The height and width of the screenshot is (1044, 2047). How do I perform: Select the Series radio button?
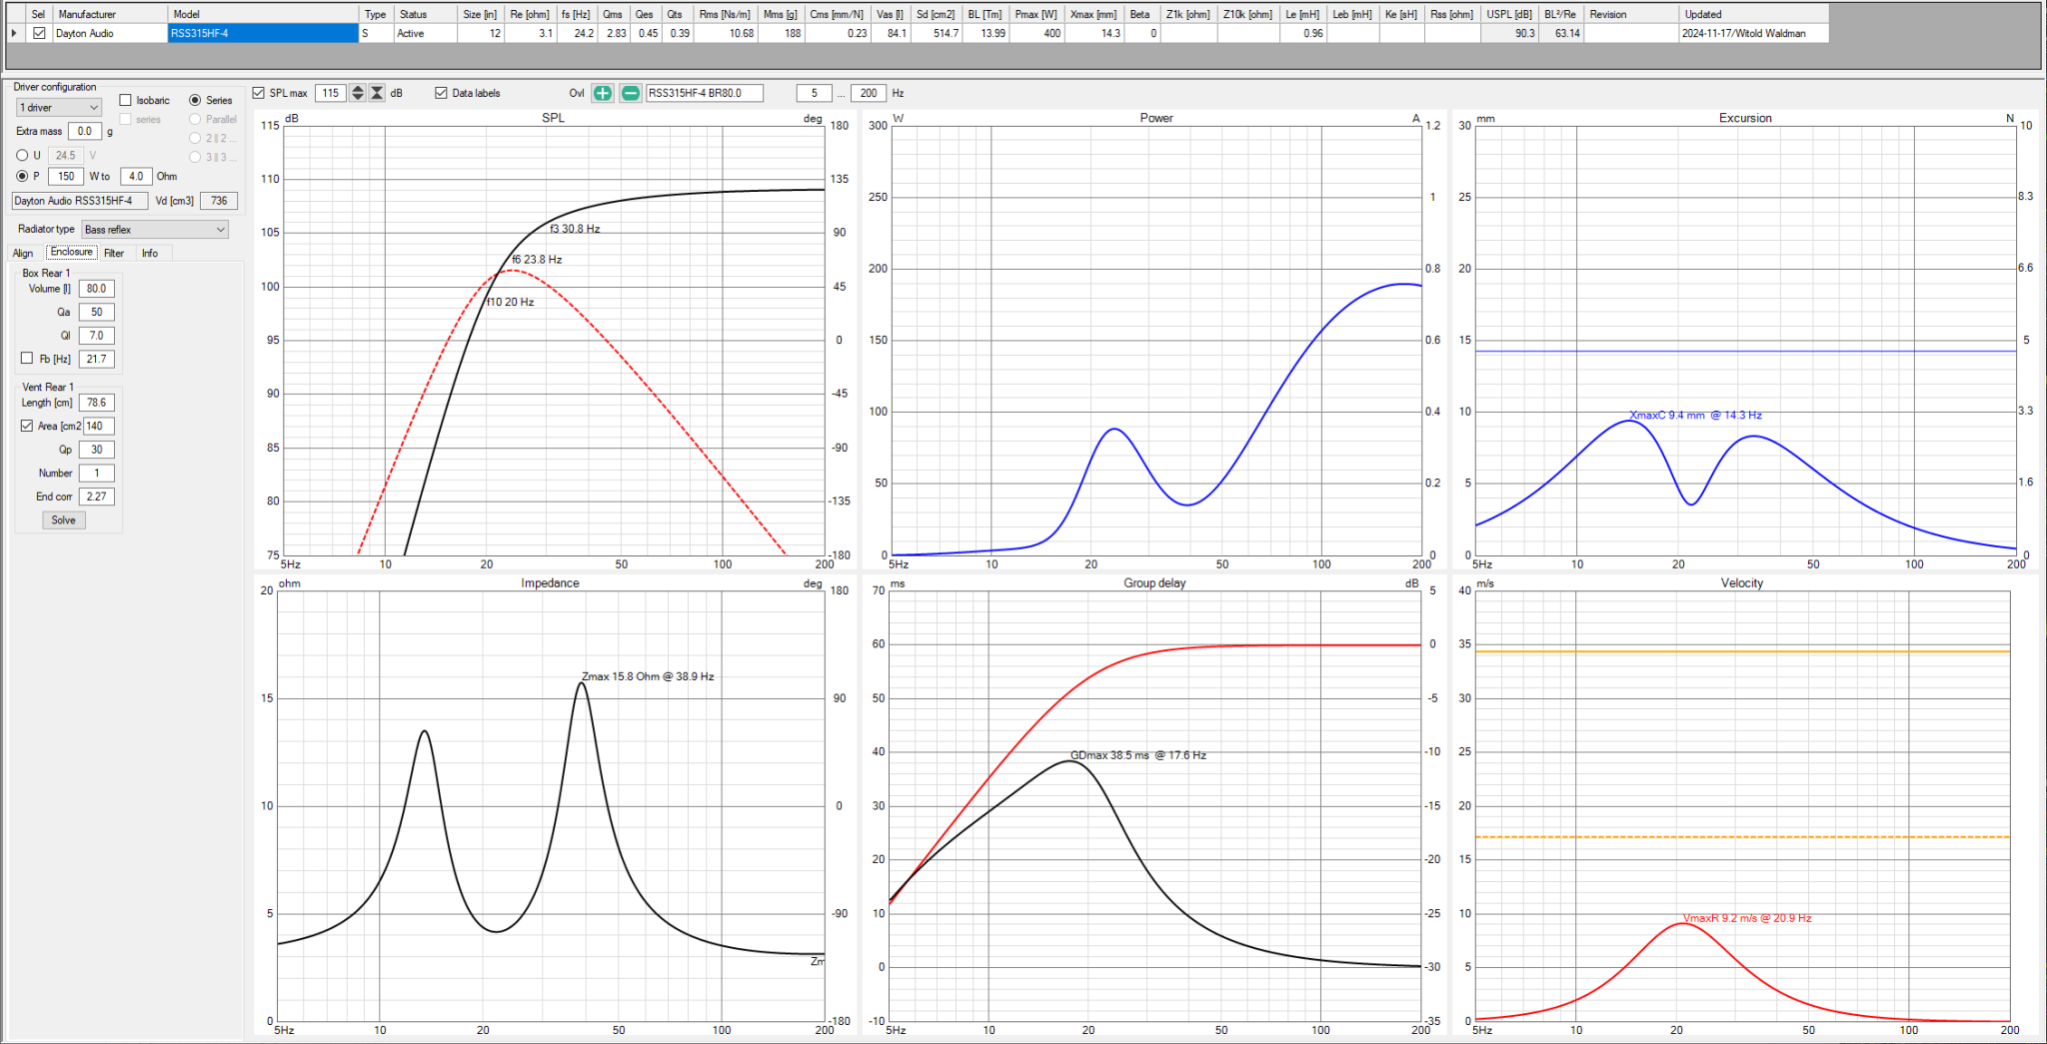[x=195, y=100]
